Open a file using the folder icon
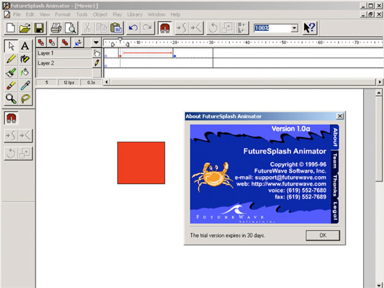384x288 pixels. coord(25,28)
